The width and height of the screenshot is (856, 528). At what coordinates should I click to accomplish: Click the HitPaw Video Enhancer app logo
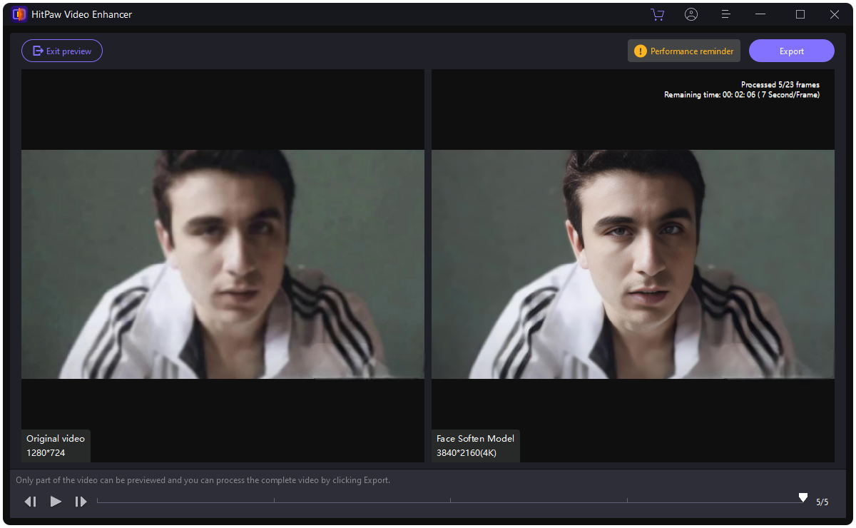click(19, 14)
